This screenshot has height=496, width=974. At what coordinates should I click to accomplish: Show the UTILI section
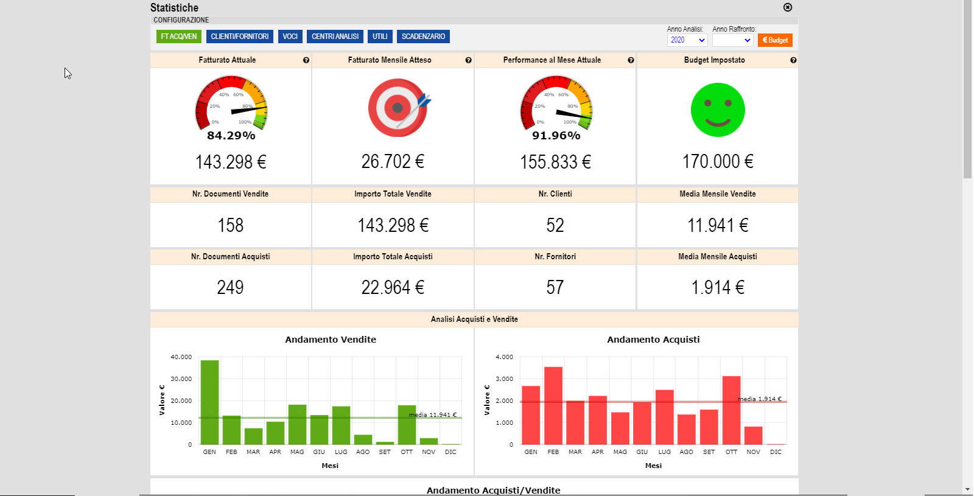click(380, 37)
